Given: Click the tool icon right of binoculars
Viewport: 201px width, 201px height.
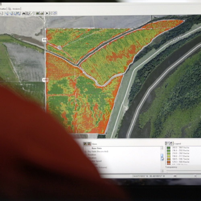Looking at the screenshot, I should click(28, 13).
